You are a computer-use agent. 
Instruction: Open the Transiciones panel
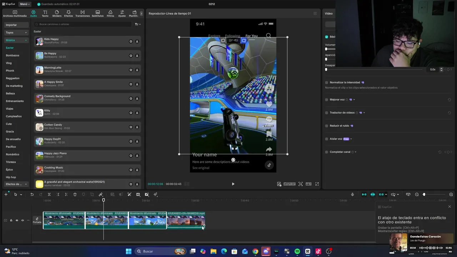pyautogui.click(x=82, y=14)
